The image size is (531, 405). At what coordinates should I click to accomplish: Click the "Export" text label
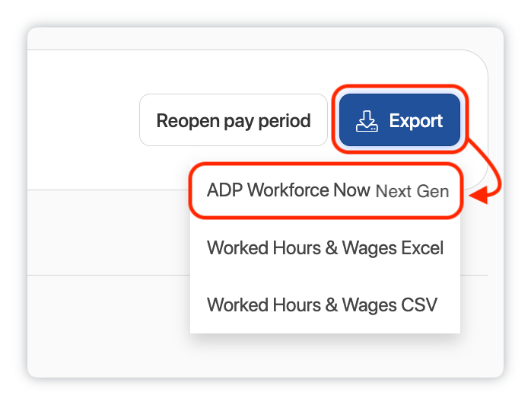click(415, 120)
